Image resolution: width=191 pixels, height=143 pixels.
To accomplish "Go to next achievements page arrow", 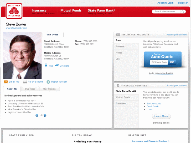I will pyautogui.click(x=45, y=115).
